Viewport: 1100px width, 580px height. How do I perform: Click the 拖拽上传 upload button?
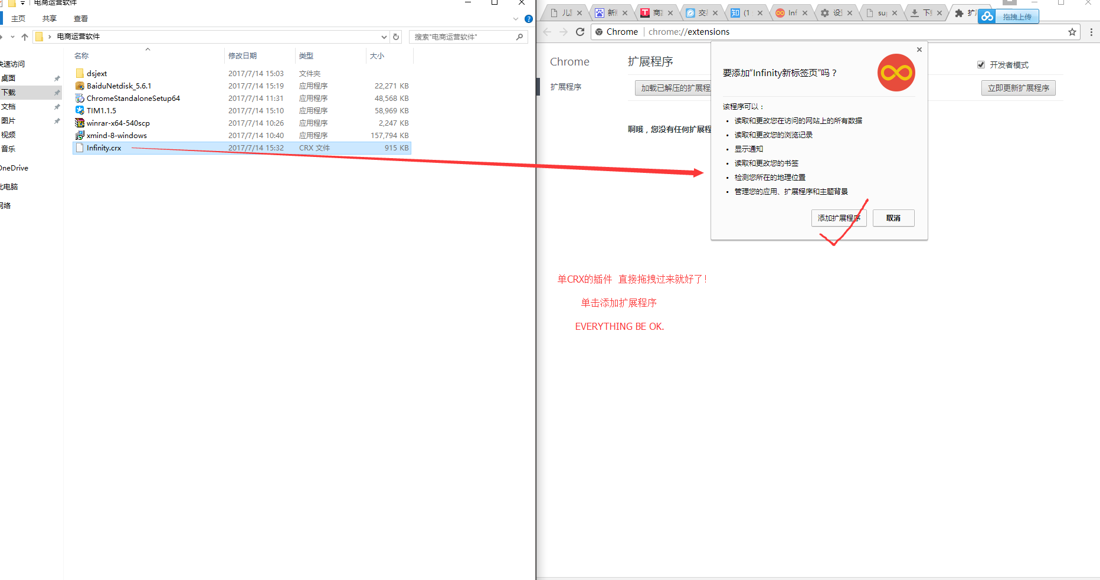pyautogui.click(x=1017, y=17)
